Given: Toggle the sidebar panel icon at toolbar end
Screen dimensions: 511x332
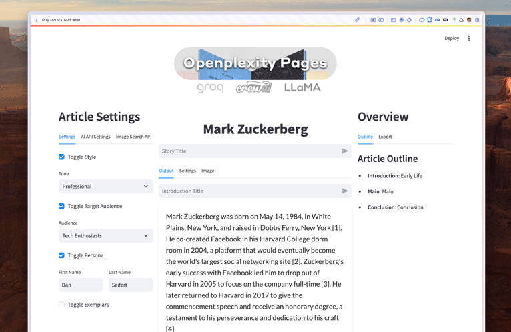Looking at the screenshot, I should click(x=477, y=20).
